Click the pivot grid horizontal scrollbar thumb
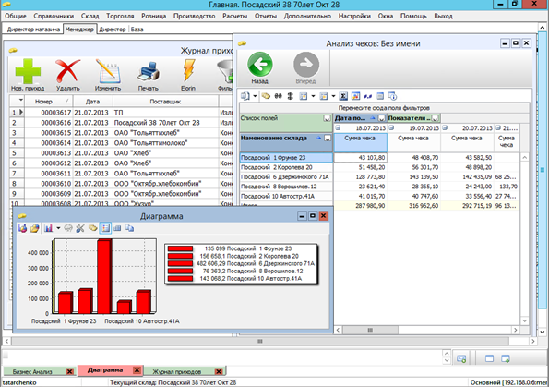Image resolution: width=549 pixels, height=387 pixels. click(x=370, y=330)
